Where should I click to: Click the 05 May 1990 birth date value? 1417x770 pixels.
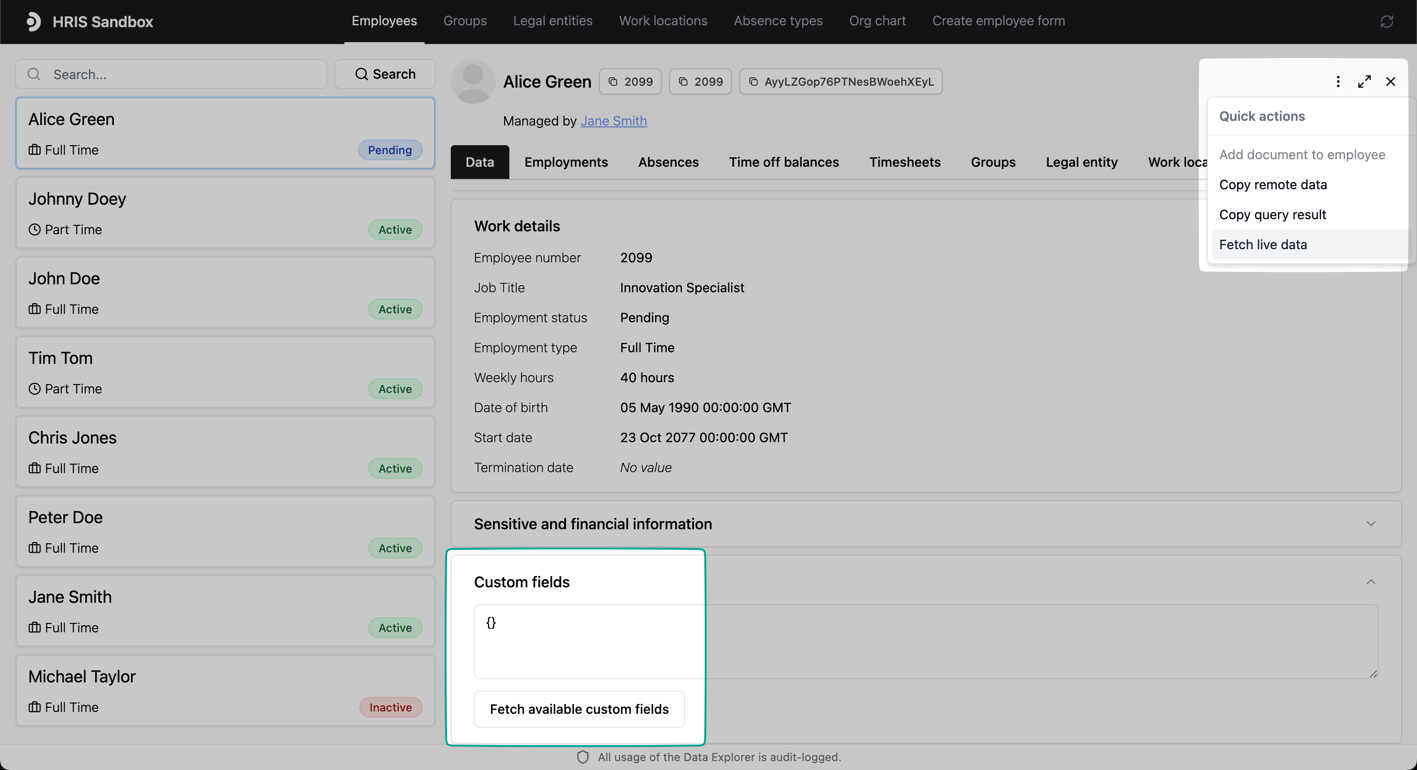coord(705,407)
